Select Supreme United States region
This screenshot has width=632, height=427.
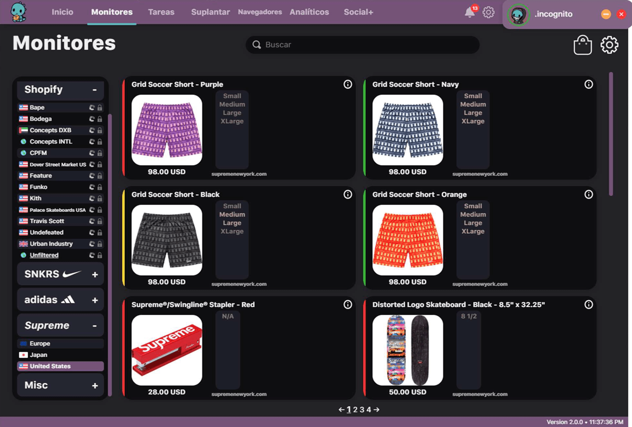(x=61, y=366)
